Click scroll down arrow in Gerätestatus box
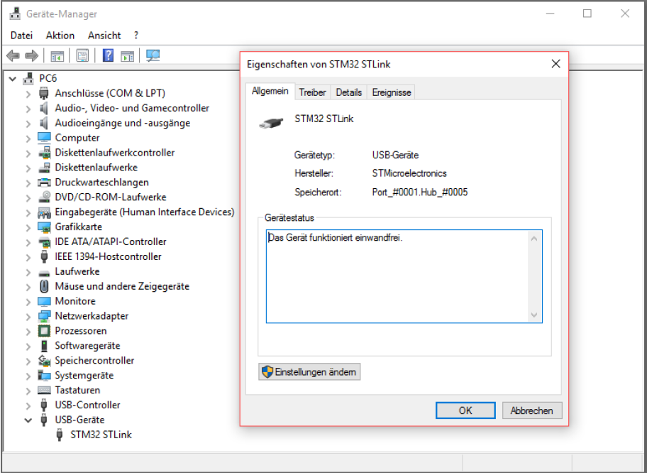The image size is (647, 473). 534,315
